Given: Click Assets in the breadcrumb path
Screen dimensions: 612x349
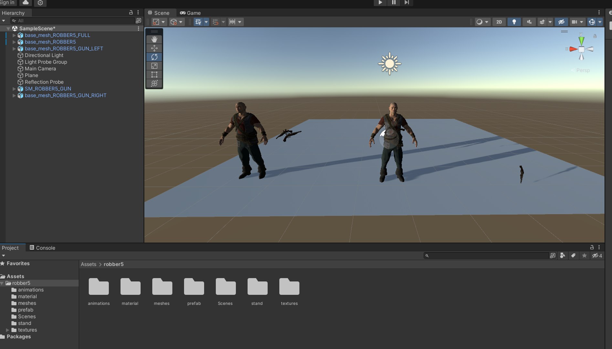Looking at the screenshot, I should pos(89,264).
